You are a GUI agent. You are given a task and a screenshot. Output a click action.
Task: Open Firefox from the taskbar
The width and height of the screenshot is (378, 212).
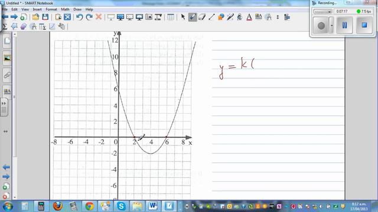coord(57,206)
